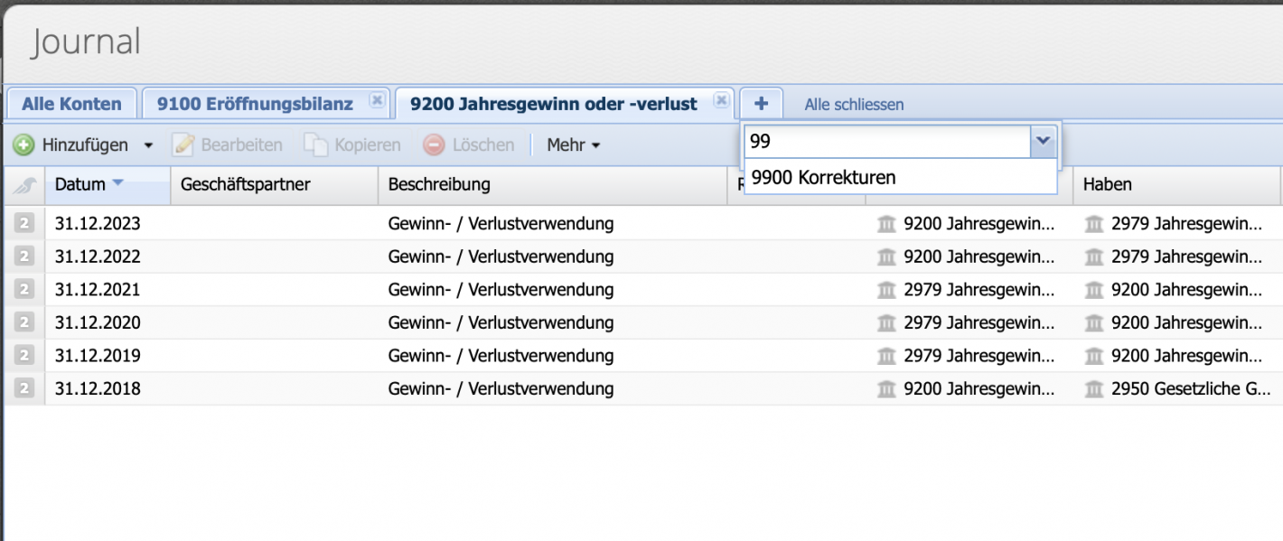Click the green plus Hinzufügen icon

24,145
